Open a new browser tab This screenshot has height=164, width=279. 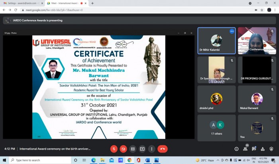click(92, 3)
